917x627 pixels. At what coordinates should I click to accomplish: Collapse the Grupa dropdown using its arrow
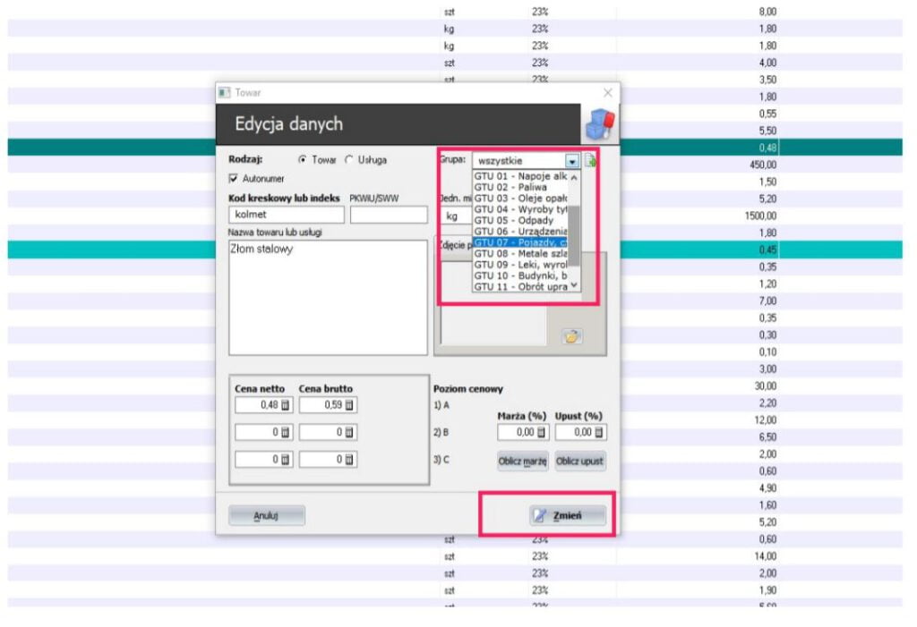(x=571, y=161)
